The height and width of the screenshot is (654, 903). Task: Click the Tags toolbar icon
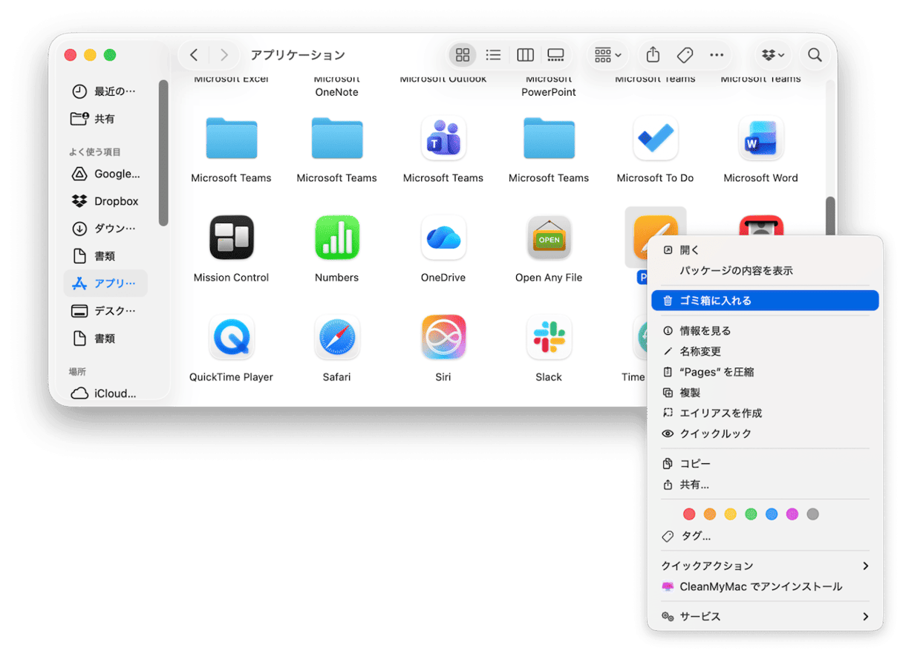pos(685,55)
